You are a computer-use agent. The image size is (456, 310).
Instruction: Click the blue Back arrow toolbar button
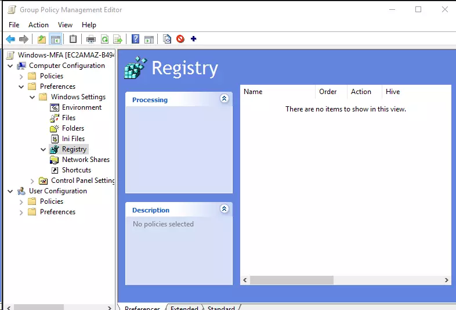pyautogui.click(x=10, y=39)
